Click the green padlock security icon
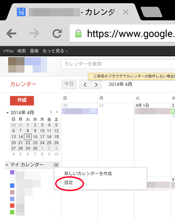Screen dimensions: 175x220 pos(78,33)
